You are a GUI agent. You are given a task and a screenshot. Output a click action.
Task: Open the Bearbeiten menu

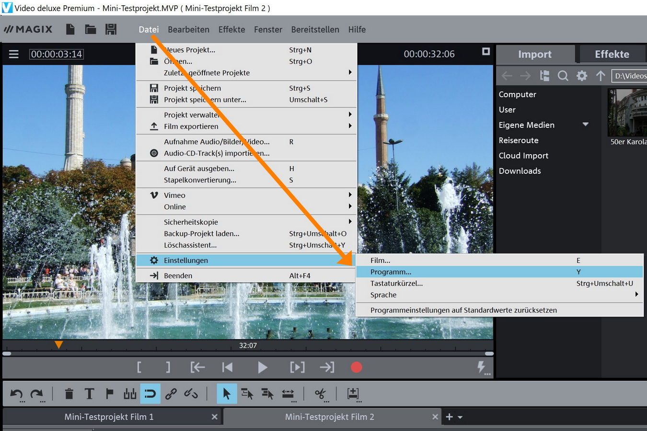(x=188, y=29)
